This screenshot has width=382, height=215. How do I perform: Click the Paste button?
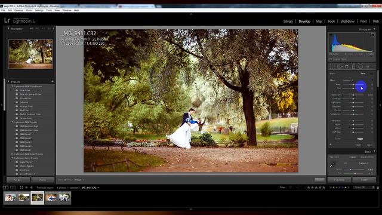(42, 180)
